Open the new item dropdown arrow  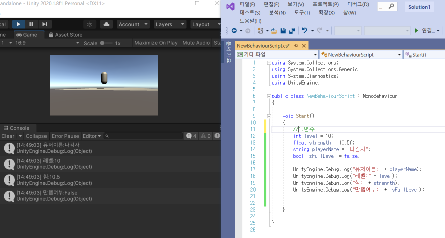coord(267,31)
